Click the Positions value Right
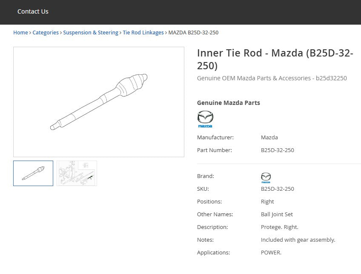 [267, 202]
